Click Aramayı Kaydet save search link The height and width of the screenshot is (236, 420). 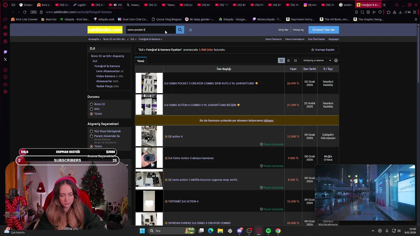pos(323,50)
